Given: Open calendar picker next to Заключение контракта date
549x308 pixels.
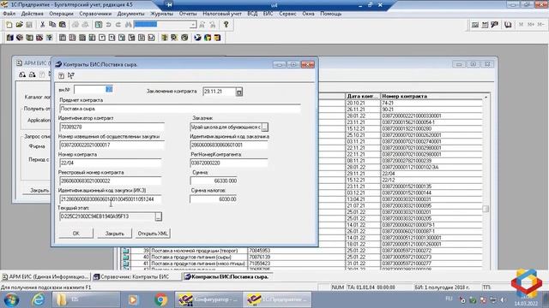Looking at the screenshot, I should 239,92.
